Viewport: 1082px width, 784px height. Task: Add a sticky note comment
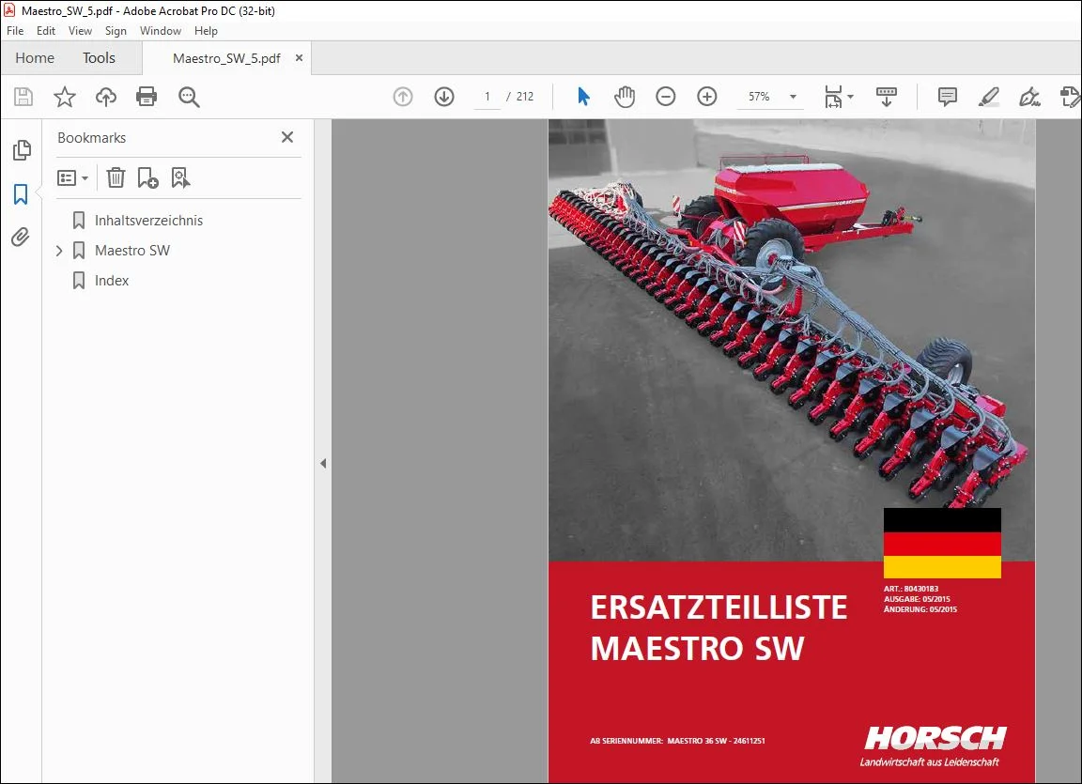click(x=948, y=97)
